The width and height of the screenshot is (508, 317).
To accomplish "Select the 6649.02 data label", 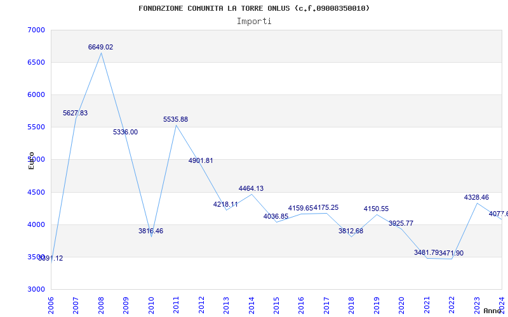I will click(x=101, y=47).
